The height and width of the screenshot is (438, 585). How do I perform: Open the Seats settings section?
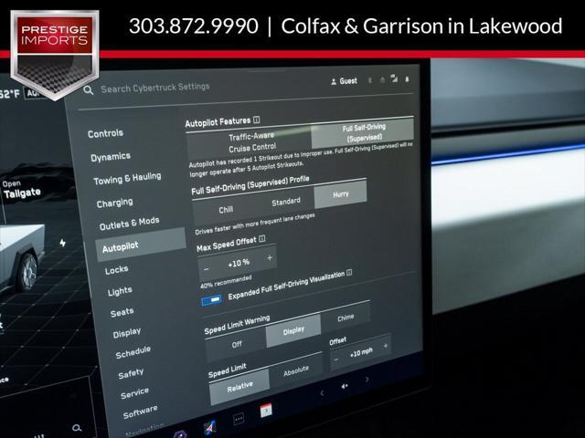tap(122, 312)
